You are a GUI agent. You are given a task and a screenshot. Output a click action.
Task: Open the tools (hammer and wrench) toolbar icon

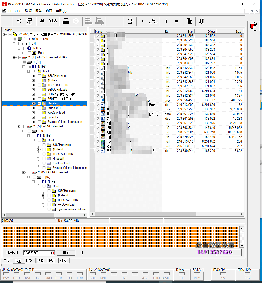19,21
